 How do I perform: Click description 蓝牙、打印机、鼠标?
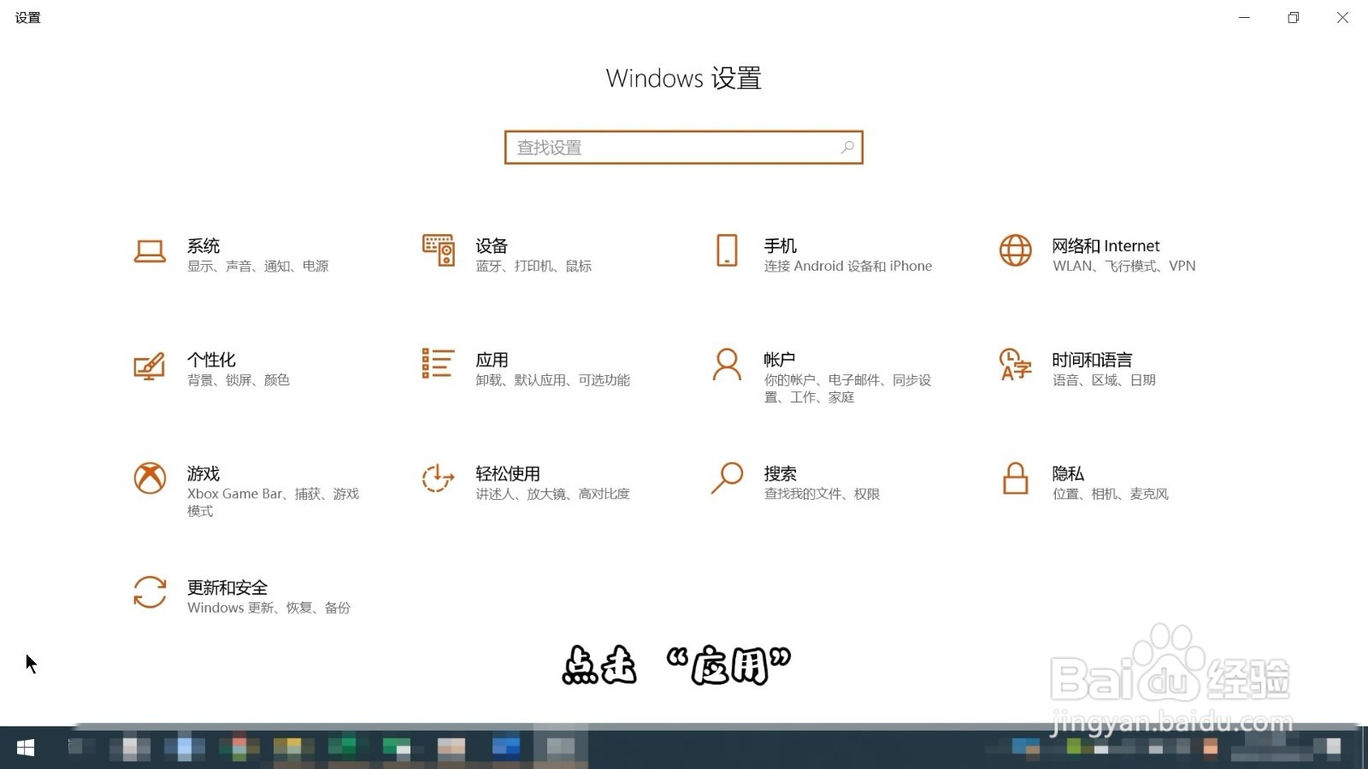[x=534, y=267]
